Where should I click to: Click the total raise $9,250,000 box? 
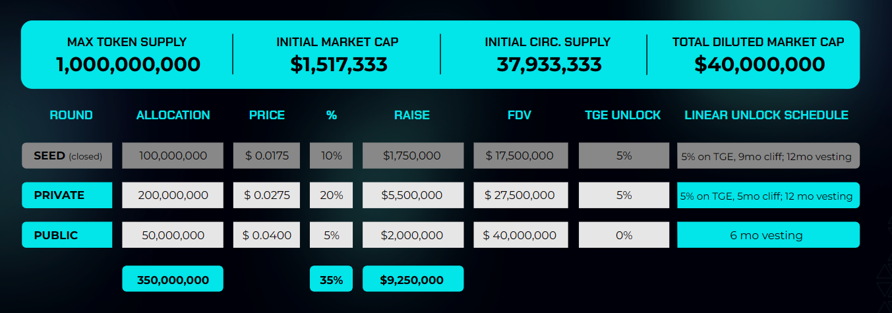(412, 279)
